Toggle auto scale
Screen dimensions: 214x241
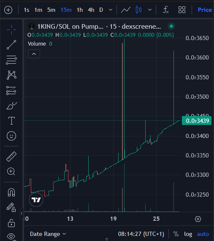tap(203, 234)
